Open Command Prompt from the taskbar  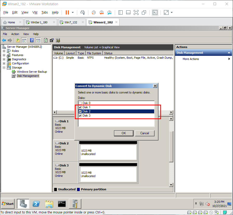[62, 204]
